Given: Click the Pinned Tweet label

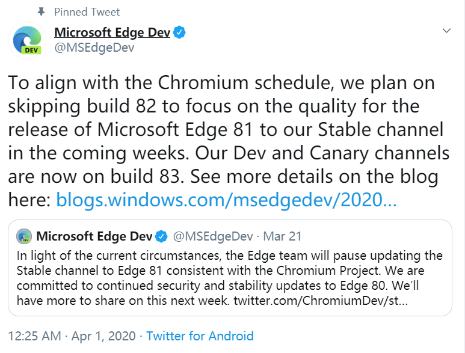Looking at the screenshot, I should [x=87, y=12].
